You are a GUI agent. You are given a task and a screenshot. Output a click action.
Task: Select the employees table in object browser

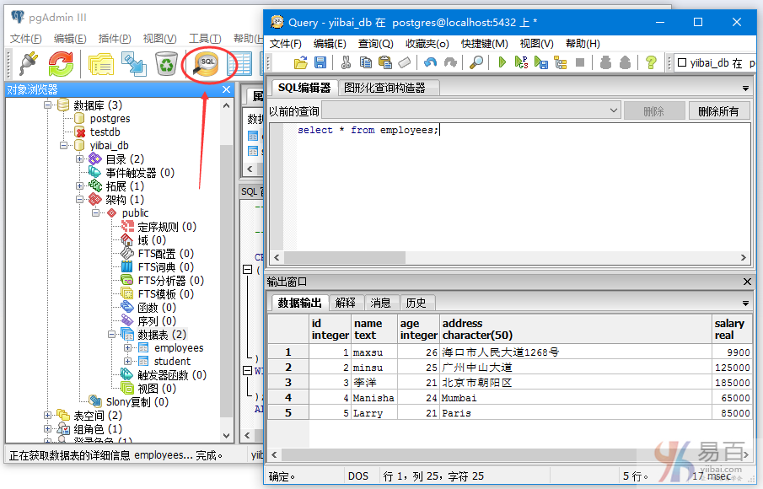point(178,347)
